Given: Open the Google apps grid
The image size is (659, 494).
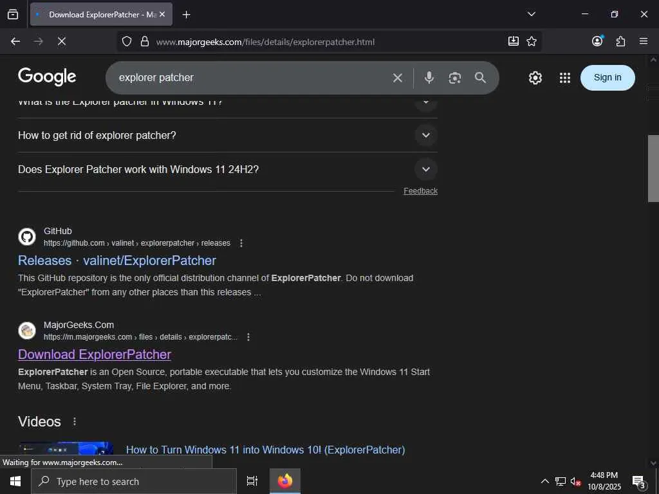Looking at the screenshot, I should coord(565,78).
